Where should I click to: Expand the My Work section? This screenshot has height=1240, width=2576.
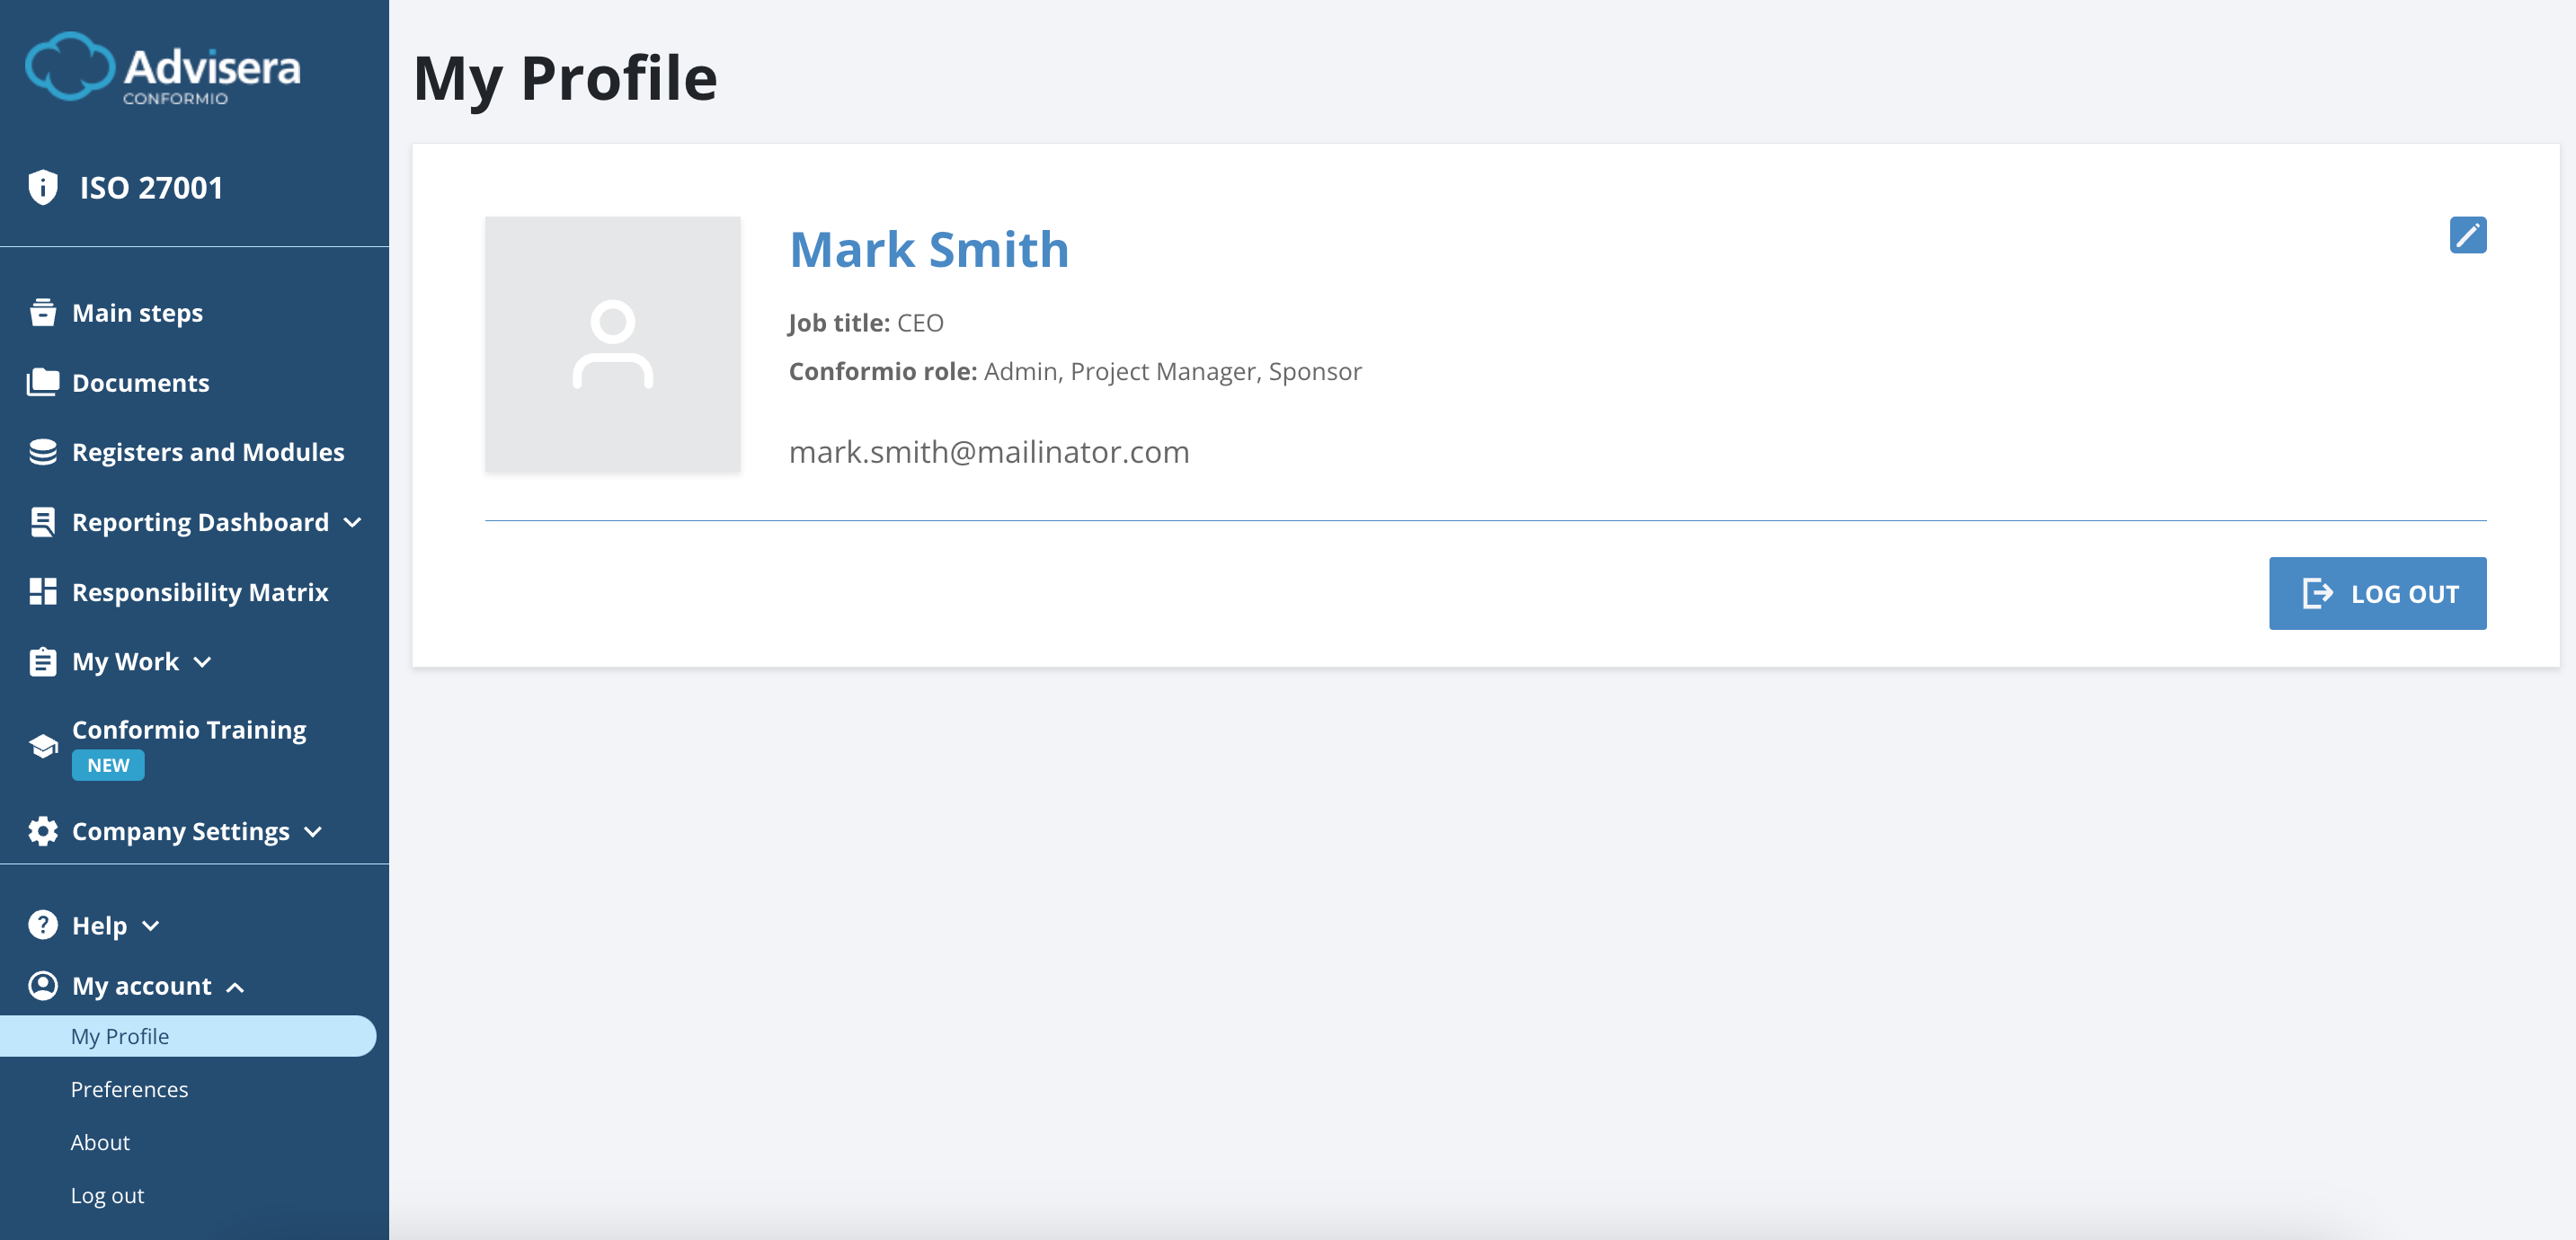pyautogui.click(x=204, y=661)
